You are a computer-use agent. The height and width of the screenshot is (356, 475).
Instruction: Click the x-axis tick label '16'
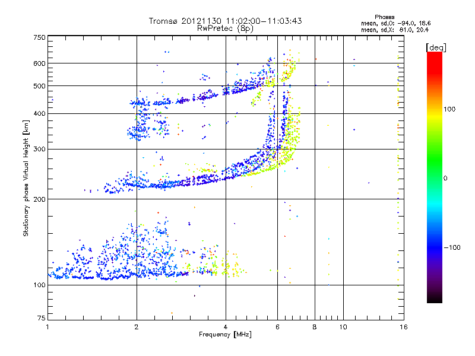coord(404,327)
